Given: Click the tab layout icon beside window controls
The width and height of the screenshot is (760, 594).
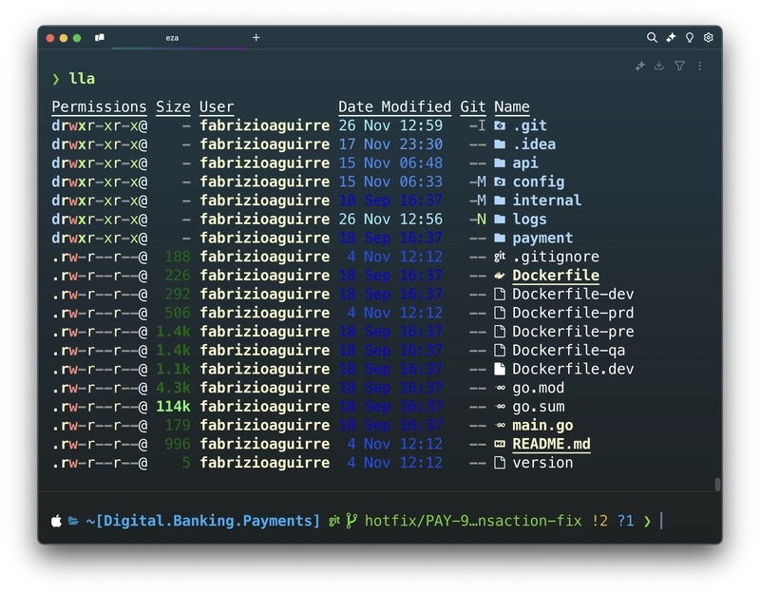Looking at the screenshot, I should pos(100,37).
